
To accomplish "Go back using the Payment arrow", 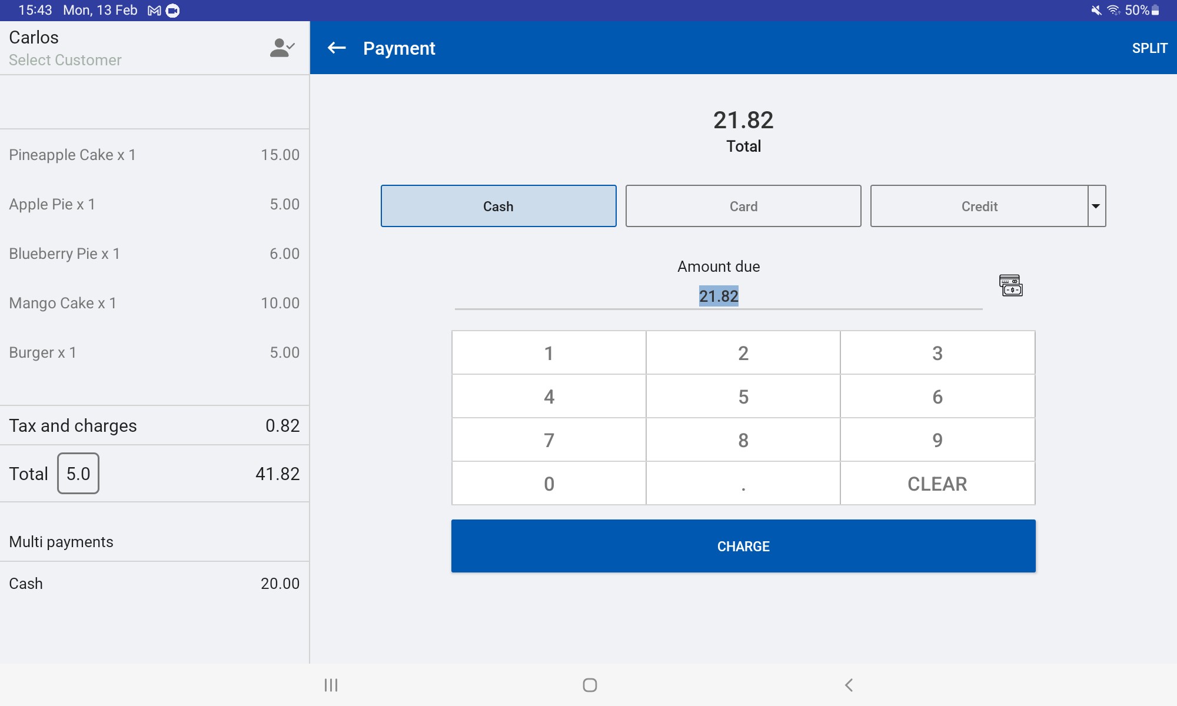I will click(x=337, y=48).
